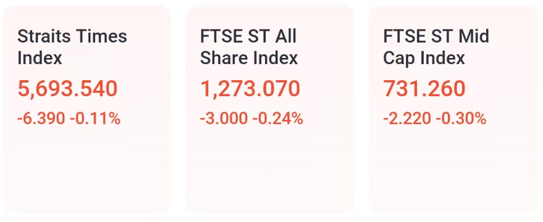Click the -3.000 point change
The width and height of the screenshot is (543, 222).
[x=224, y=119]
